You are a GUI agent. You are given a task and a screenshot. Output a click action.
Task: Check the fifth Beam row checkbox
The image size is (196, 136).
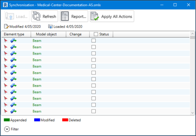[x=94, y=66]
